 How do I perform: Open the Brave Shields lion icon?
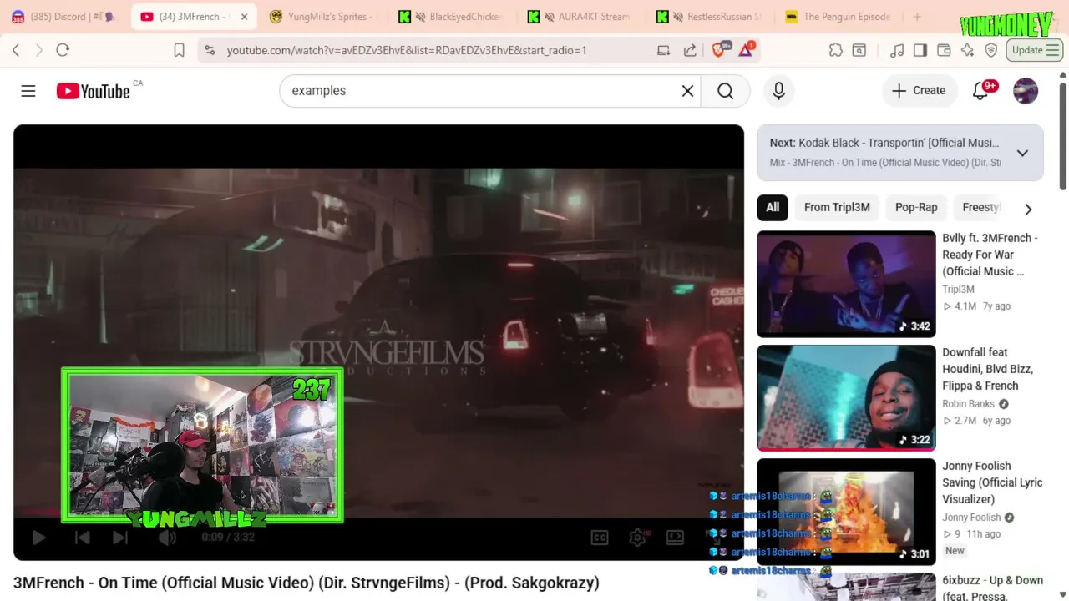(719, 49)
